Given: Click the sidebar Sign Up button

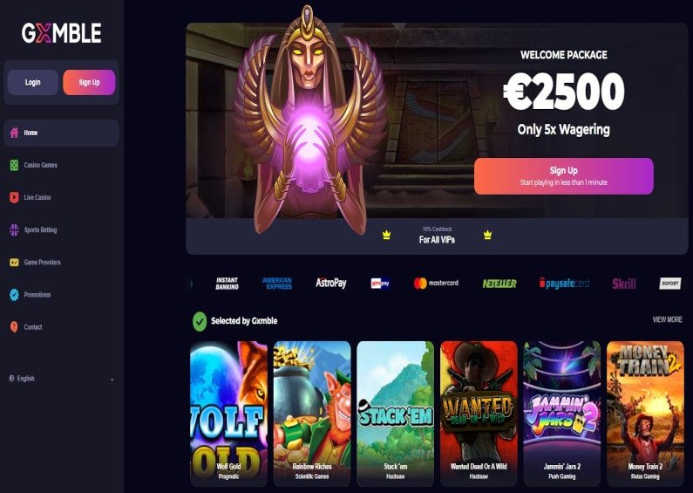Looking at the screenshot, I should [x=89, y=82].
